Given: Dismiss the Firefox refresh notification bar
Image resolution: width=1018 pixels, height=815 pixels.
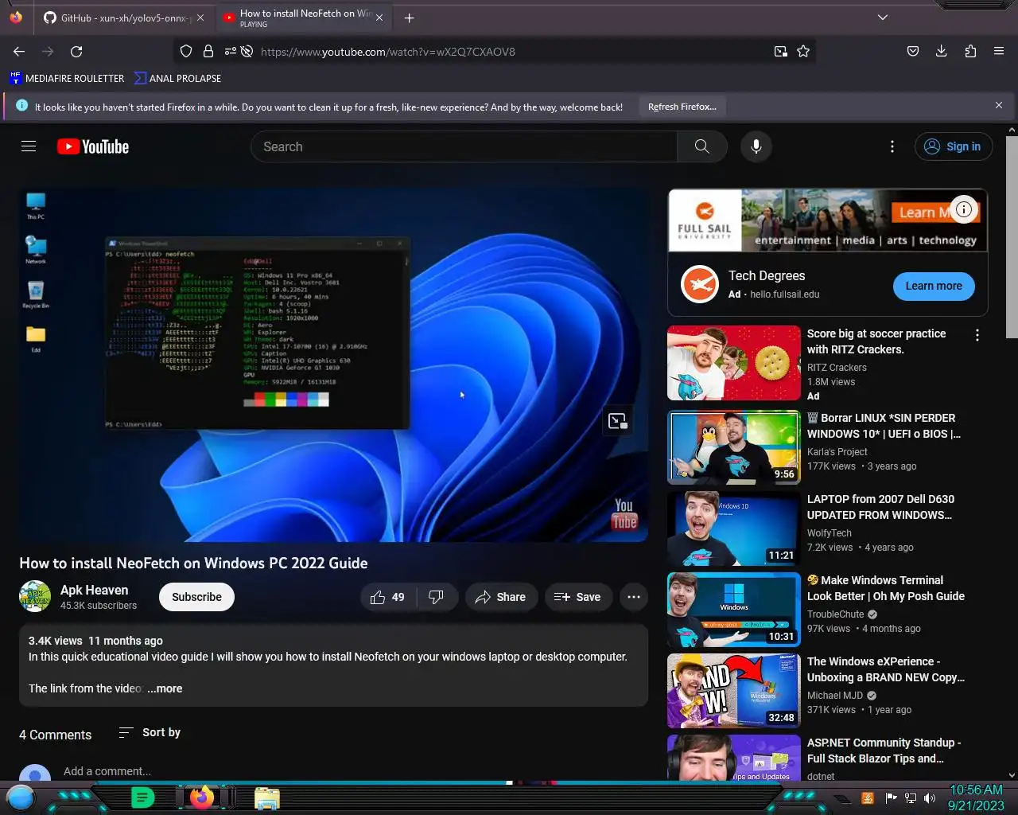Looking at the screenshot, I should [999, 105].
